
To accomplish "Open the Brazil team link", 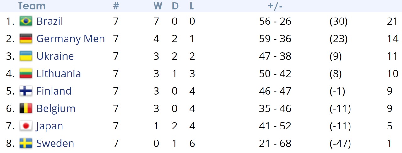I will [50, 21].
